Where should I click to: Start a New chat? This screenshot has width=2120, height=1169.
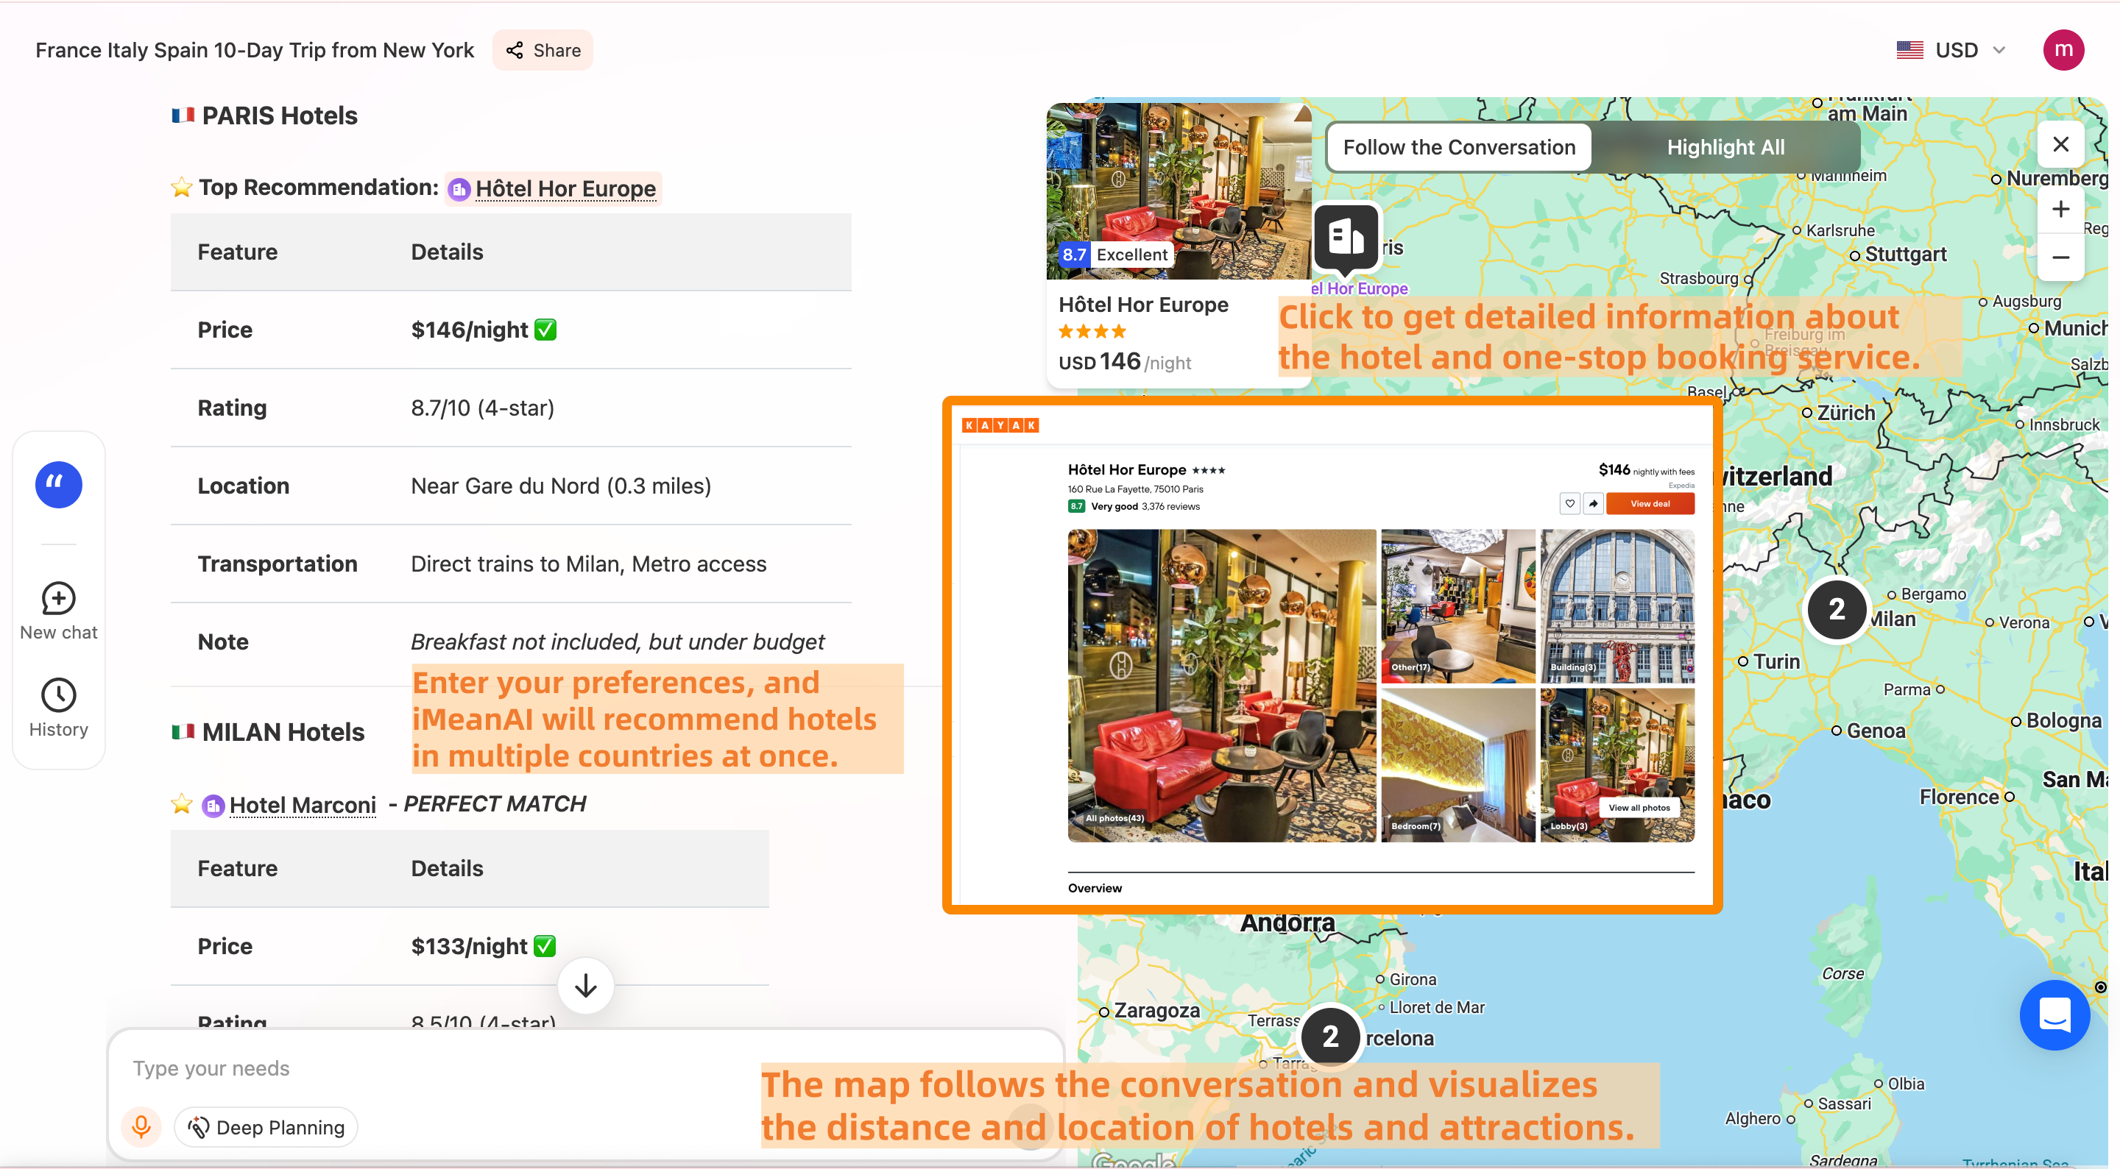58,611
